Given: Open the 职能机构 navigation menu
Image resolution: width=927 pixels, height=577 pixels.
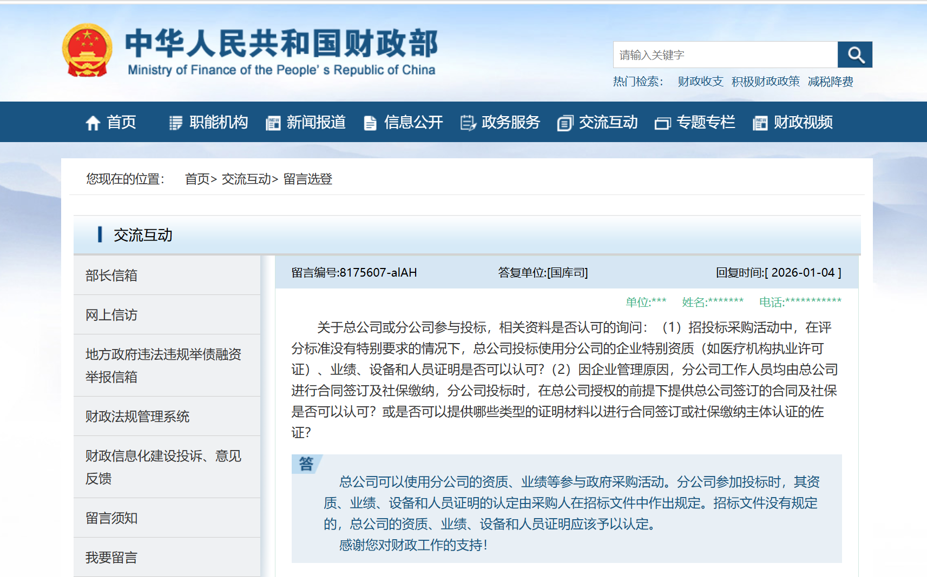Looking at the screenshot, I should point(219,122).
